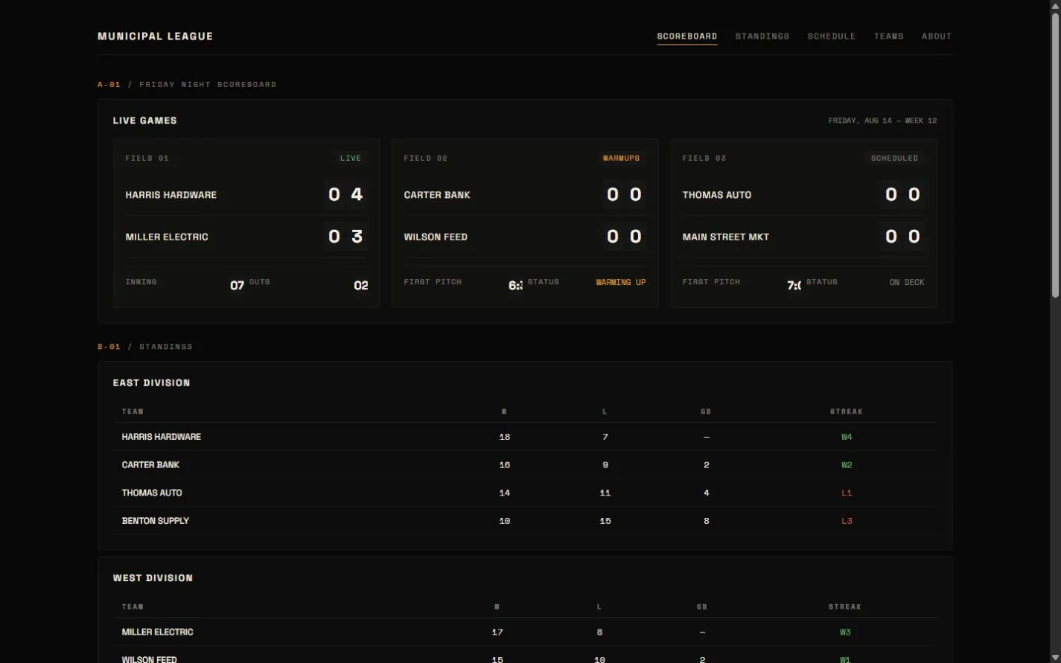Select the Friday, Aug 14 – Week 12 date
This screenshot has width=1061, height=663.
882,121
